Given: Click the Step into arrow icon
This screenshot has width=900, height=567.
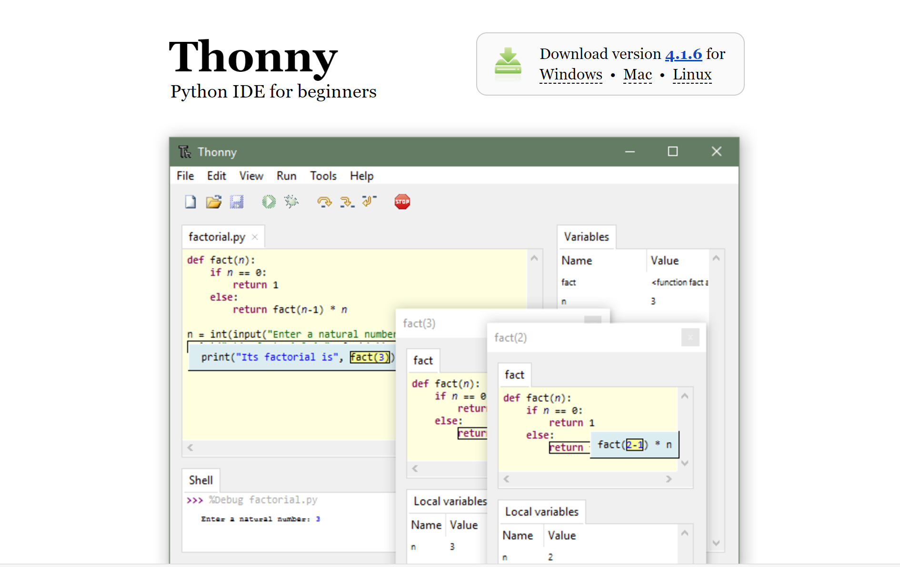Looking at the screenshot, I should pyautogui.click(x=347, y=202).
